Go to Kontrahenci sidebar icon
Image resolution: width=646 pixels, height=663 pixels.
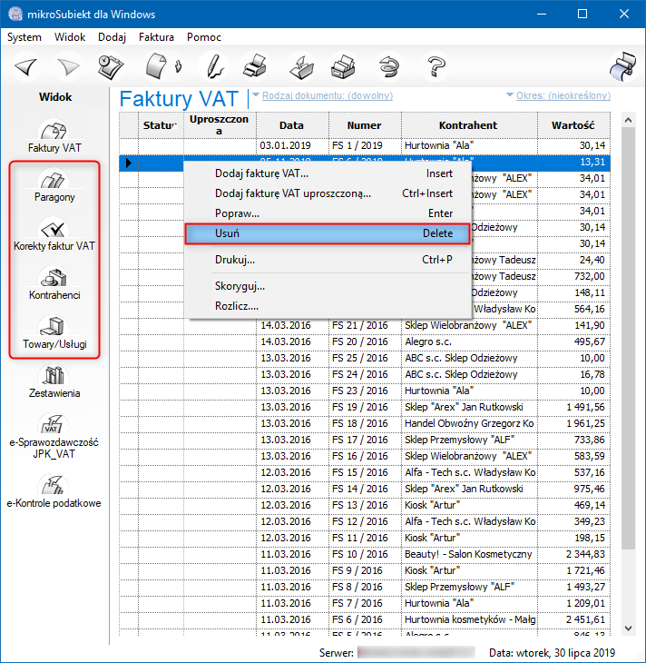[x=54, y=283]
